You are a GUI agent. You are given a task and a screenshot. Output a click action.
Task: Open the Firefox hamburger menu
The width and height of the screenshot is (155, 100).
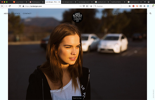tap(153, 6)
